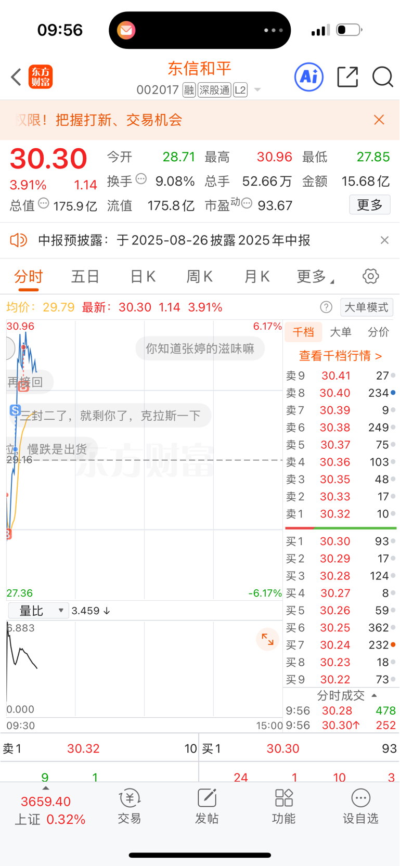Tap the 深股通 tag
The image size is (400, 866).
point(214,91)
